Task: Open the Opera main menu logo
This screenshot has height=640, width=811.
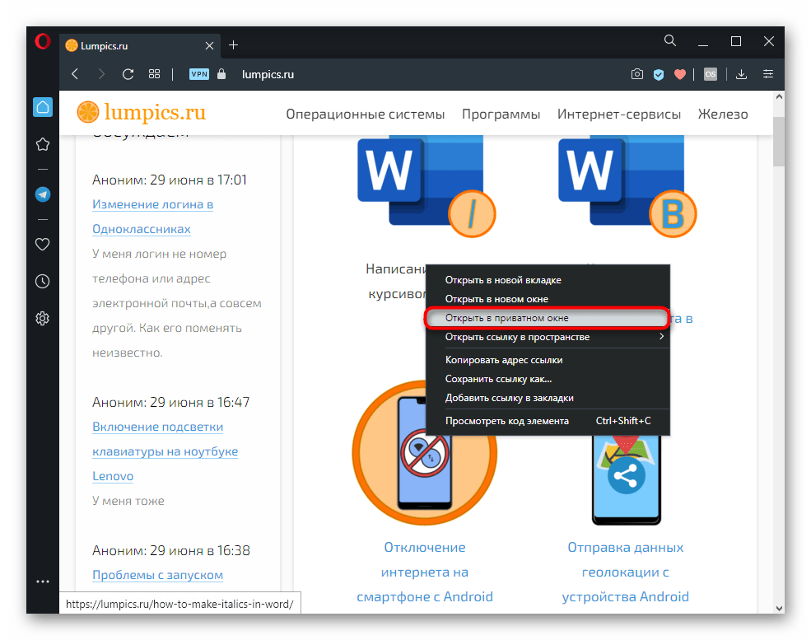Action: [x=43, y=43]
